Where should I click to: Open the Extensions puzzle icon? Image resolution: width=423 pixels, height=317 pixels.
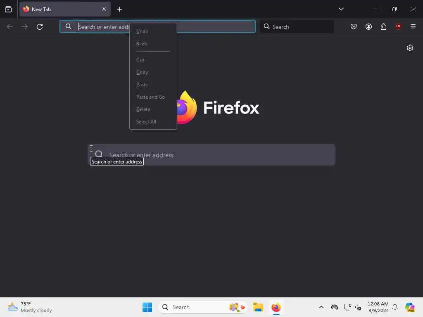click(383, 26)
